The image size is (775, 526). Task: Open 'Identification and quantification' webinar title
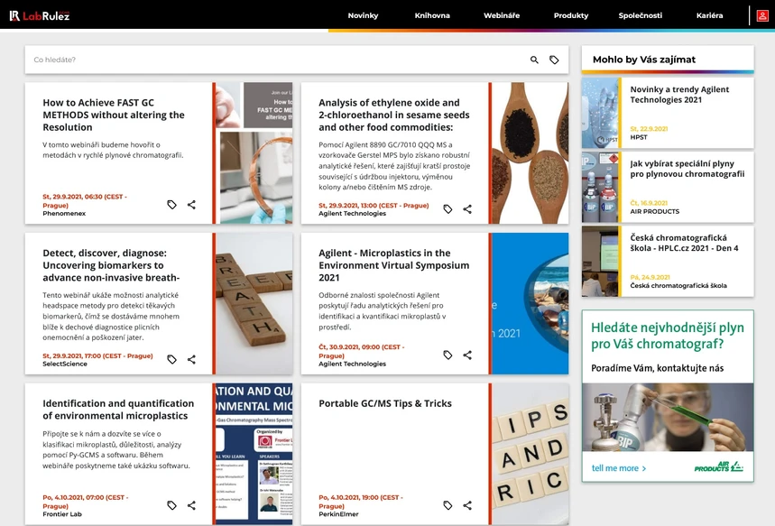point(118,410)
